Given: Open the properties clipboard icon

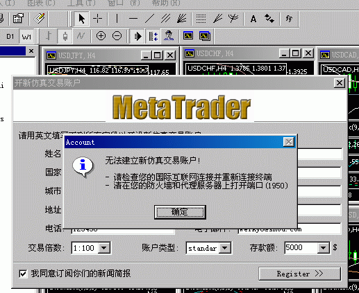Looking at the screenshot, I should pos(18,19).
